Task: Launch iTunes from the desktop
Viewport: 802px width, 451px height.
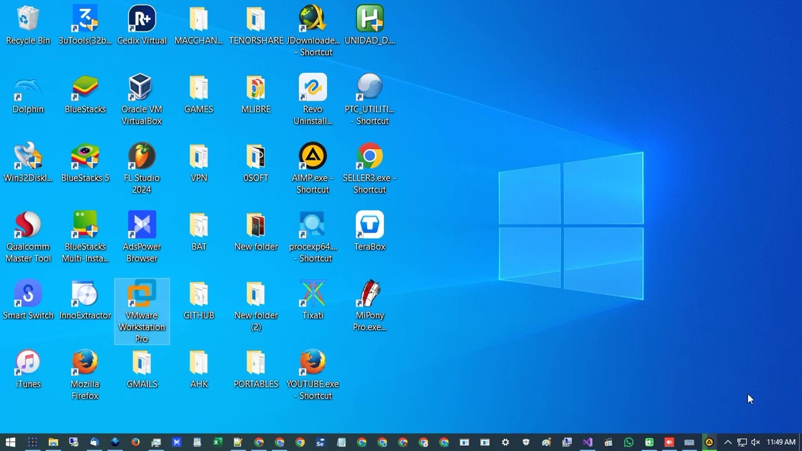Action: click(28, 369)
